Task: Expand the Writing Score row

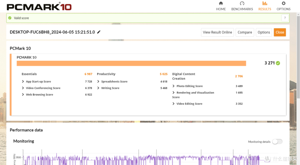Action: coord(98,88)
